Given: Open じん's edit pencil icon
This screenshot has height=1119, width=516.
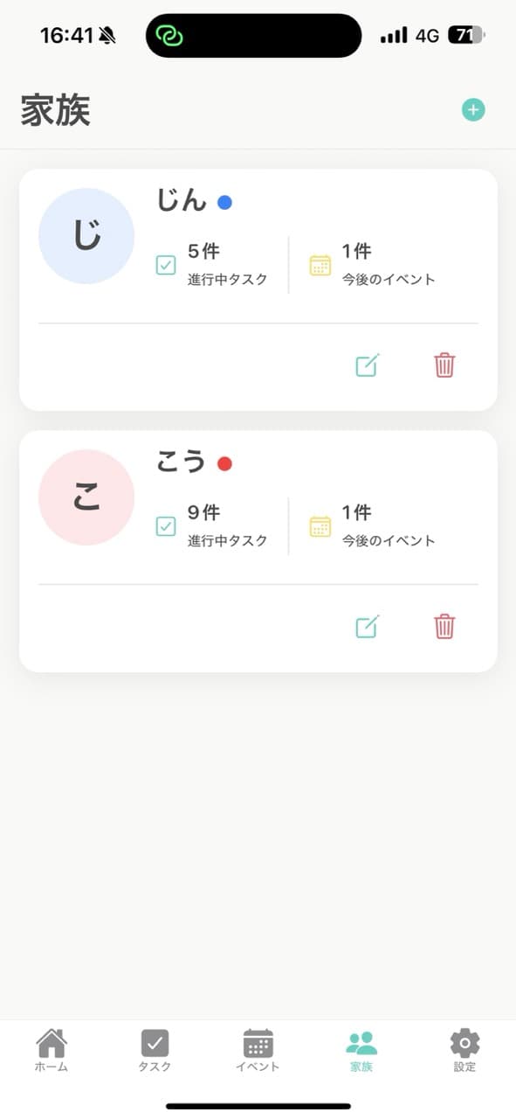Looking at the screenshot, I should click(368, 365).
